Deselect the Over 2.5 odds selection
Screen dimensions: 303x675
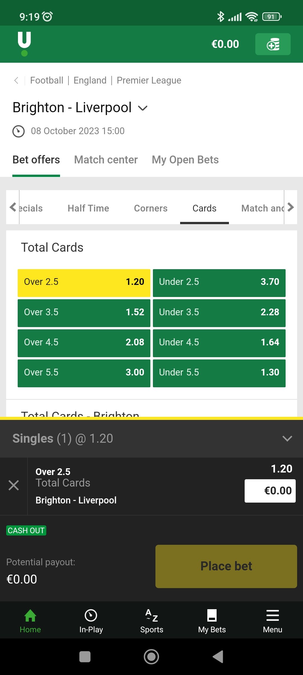click(x=84, y=283)
